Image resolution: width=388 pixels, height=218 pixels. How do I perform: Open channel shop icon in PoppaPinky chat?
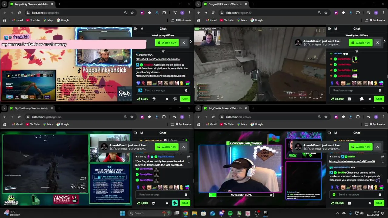coord(154,99)
